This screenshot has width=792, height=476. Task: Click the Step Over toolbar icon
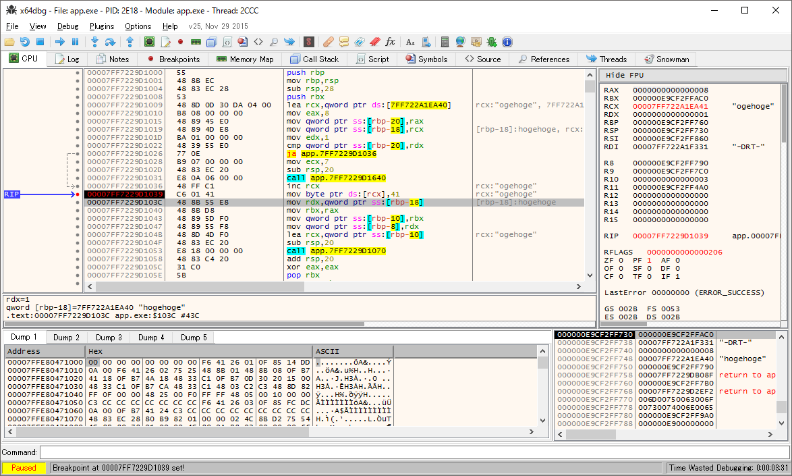pyautogui.click(x=110, y=42)
